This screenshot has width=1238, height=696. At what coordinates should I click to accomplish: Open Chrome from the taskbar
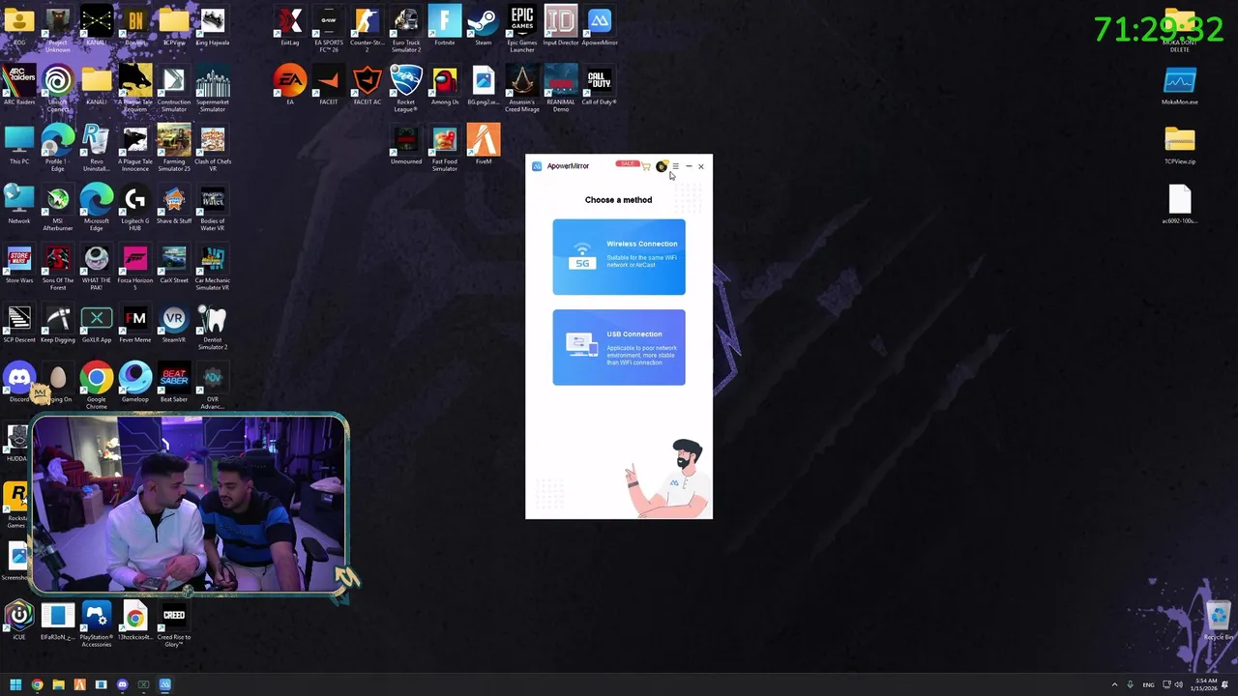coord(37,684)
